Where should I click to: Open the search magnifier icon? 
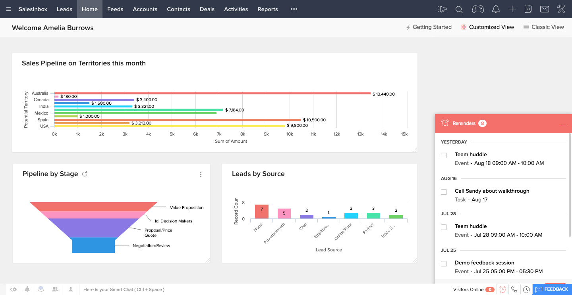459,9
